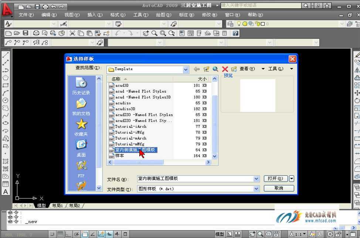Click the search keyword input box

261,5
